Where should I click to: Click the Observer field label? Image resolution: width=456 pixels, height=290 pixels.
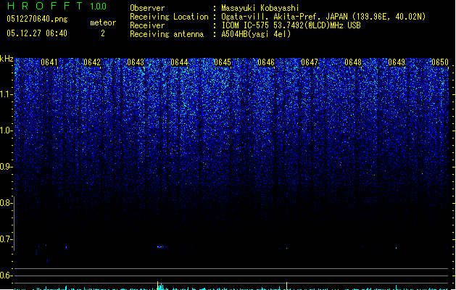tap(147, 8)
